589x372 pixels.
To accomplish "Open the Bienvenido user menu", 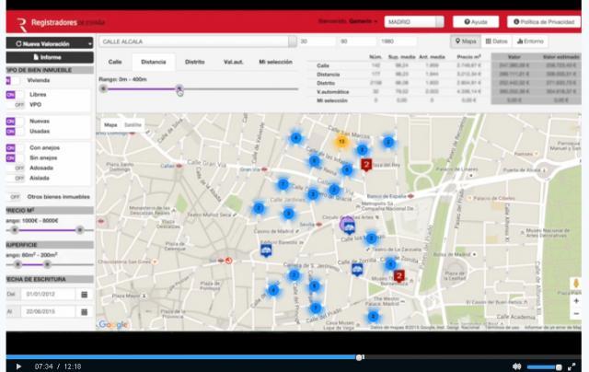I will 348,21.
